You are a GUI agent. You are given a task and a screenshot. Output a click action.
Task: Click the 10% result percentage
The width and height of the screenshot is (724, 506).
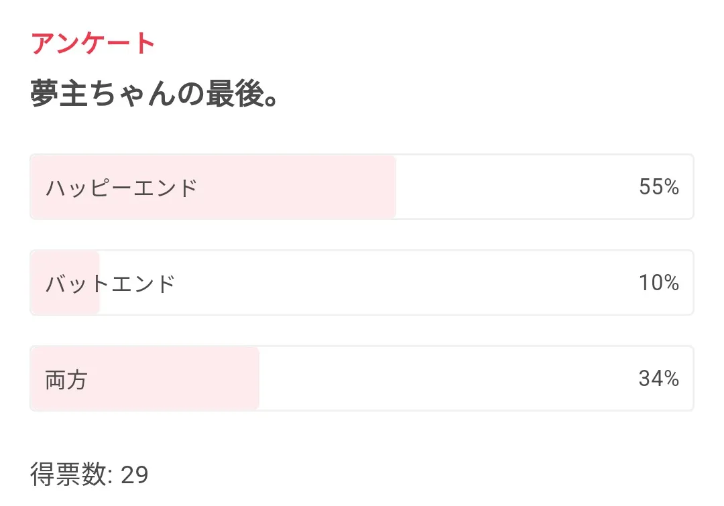coord(659,283)
